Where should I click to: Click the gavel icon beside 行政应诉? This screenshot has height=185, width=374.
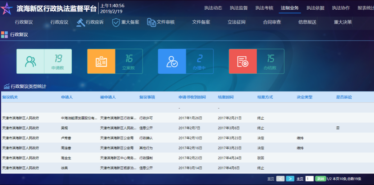[x=81, y=22]
